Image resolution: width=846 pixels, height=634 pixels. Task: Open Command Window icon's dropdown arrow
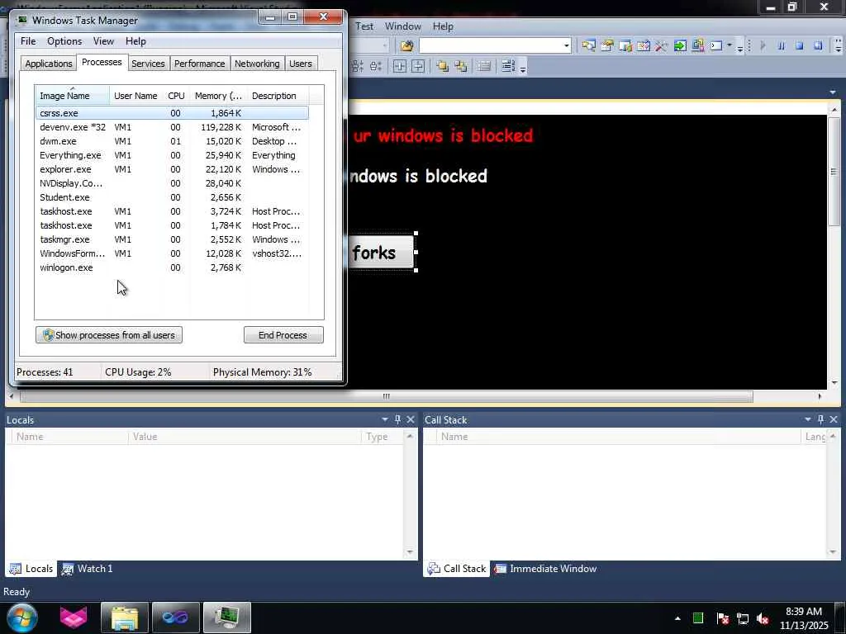[730, 46]
